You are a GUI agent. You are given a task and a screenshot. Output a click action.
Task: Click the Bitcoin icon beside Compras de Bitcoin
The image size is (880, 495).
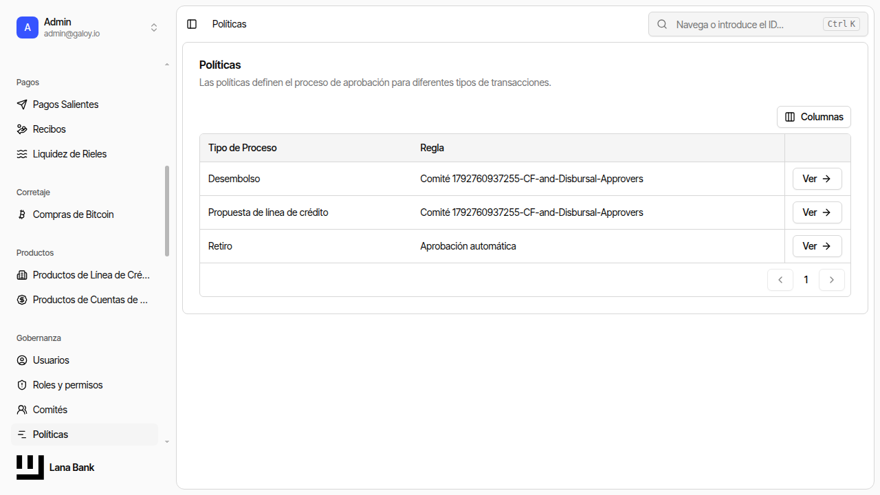[21, 214]
